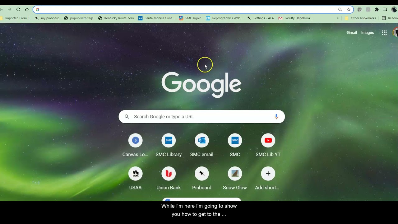Open the Google apps grid

point(384,33)
